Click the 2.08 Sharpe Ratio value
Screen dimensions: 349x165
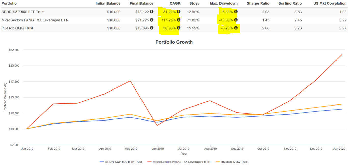coord(266,28)
